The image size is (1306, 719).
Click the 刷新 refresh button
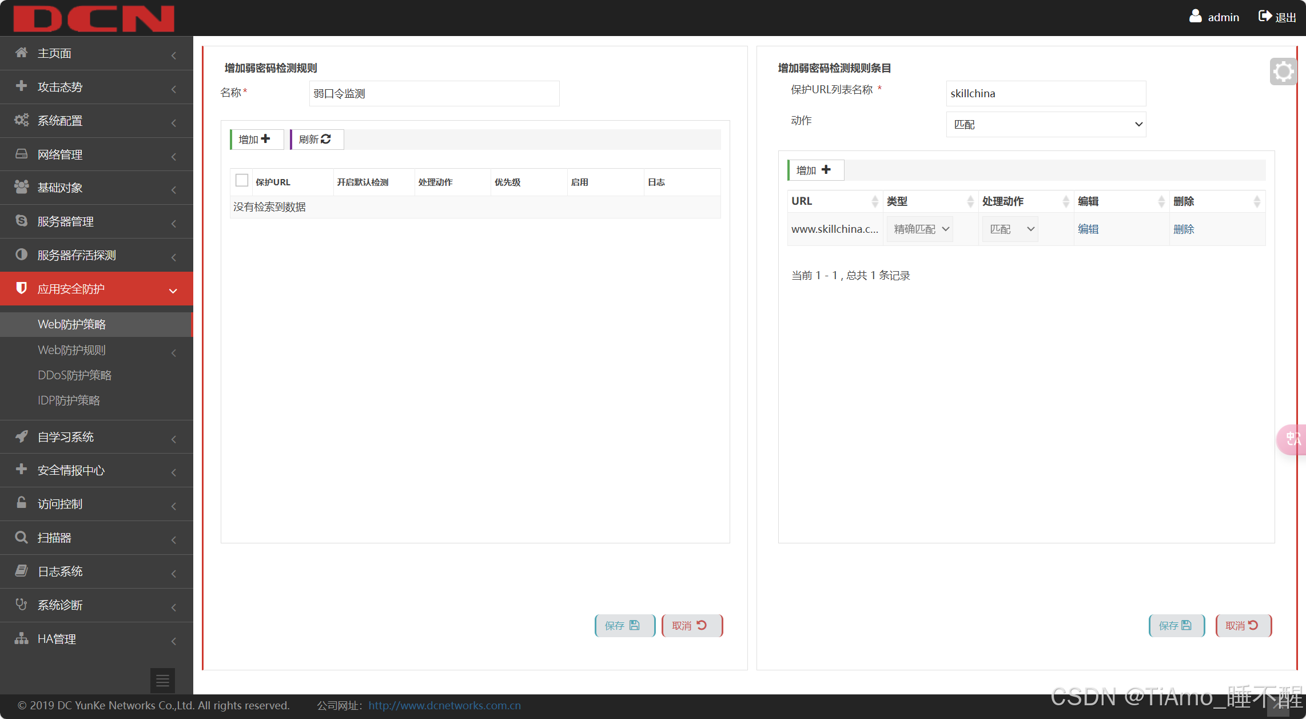(317, 140)
